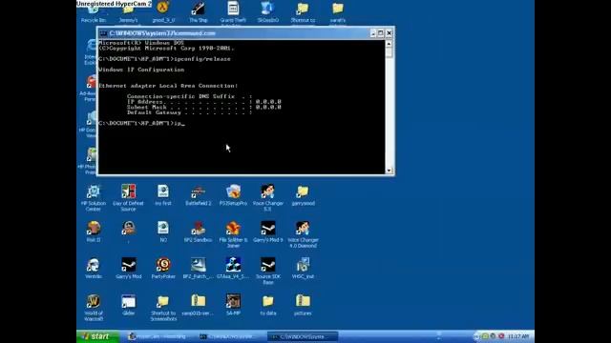Select the active C:\WINDOWS\system taskbar button
611x343 pixels.
click(x=303, y=336)
